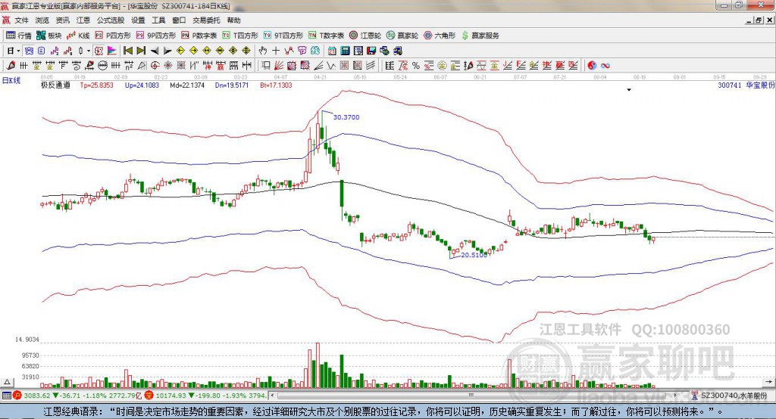Click the Md=22.1374 indicator value

(x=187, y=85)
